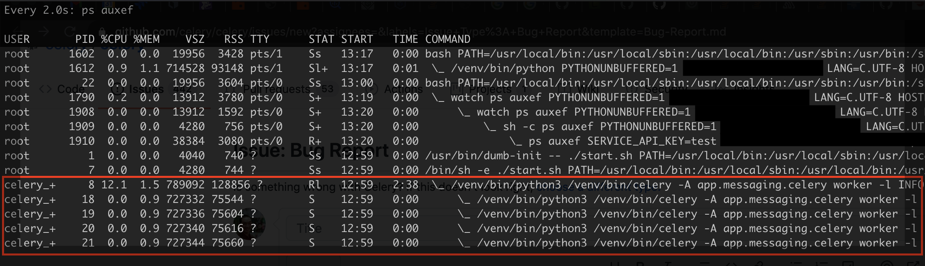
Task: Click the VSZ value 38384
Action: click(188, 141)
